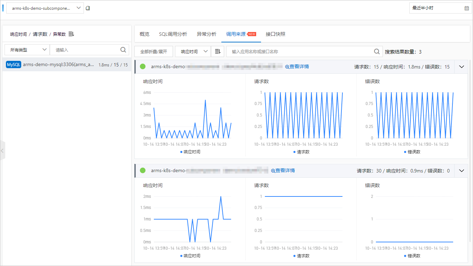Click the sort order icon beside 响应时间 dropdown
Image resolution: width=473 pixels, height=266 pixels.
click(218, 51)
